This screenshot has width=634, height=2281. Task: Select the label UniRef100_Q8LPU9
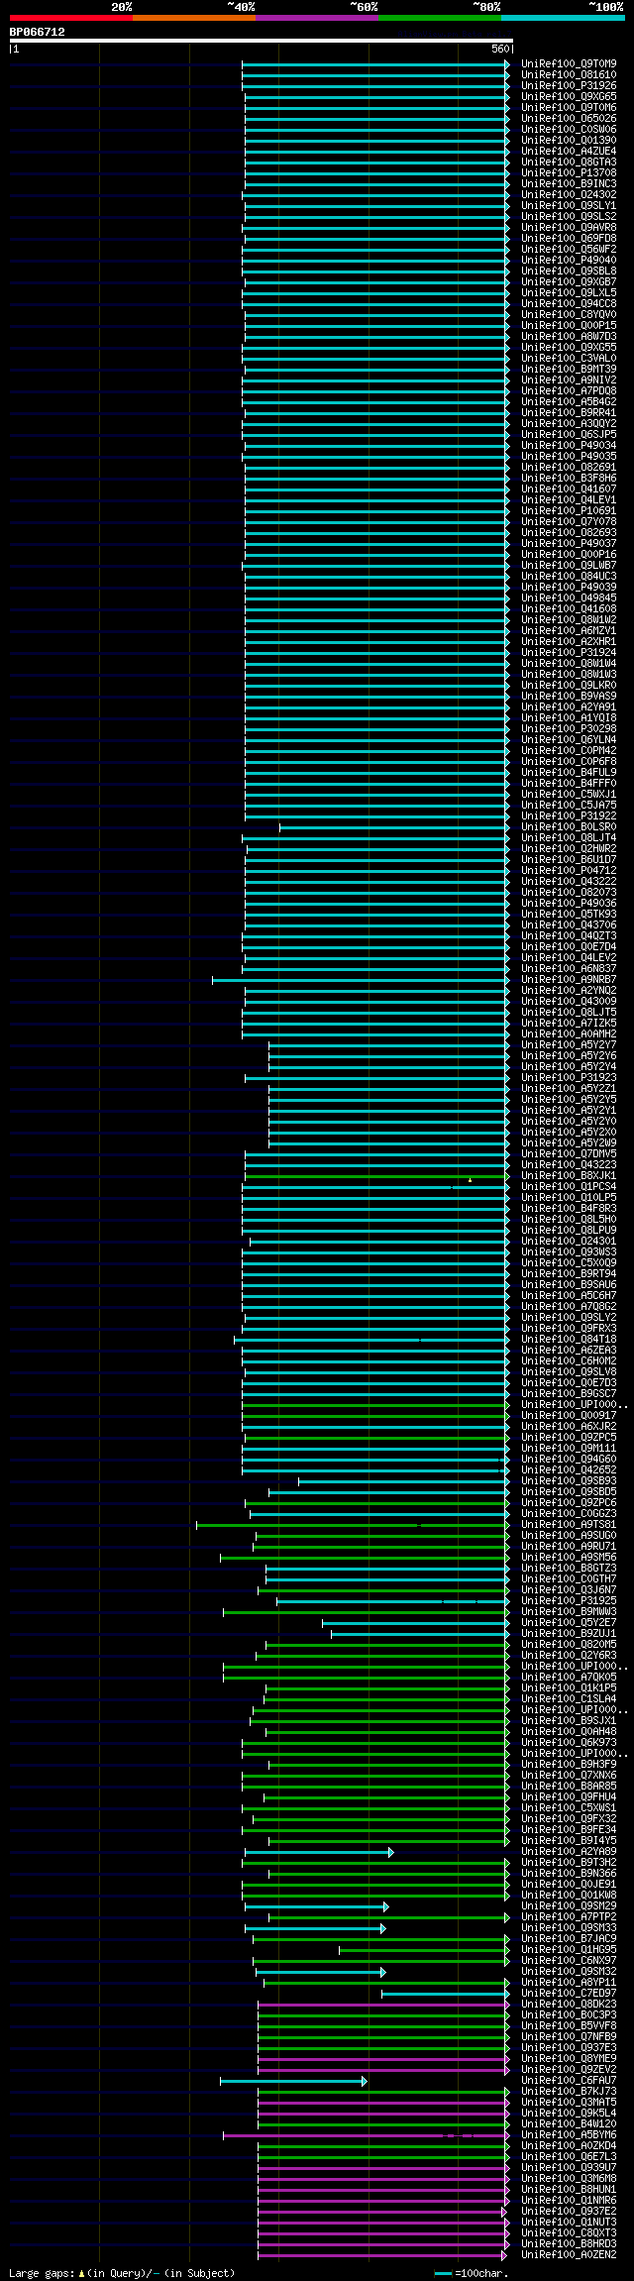click(569, 1231)
